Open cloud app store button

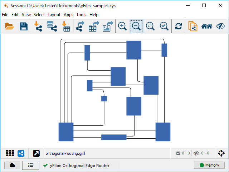(x=12, y=165)
